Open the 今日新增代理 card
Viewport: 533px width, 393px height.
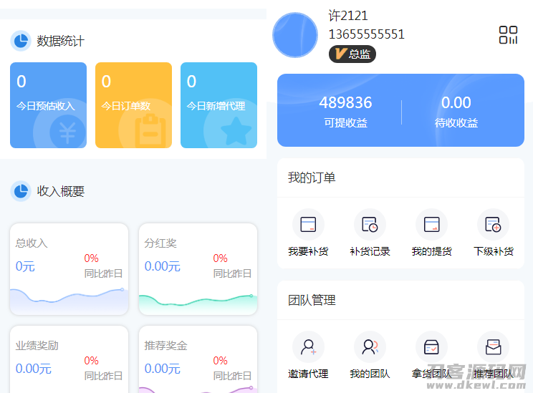point(219,105)
